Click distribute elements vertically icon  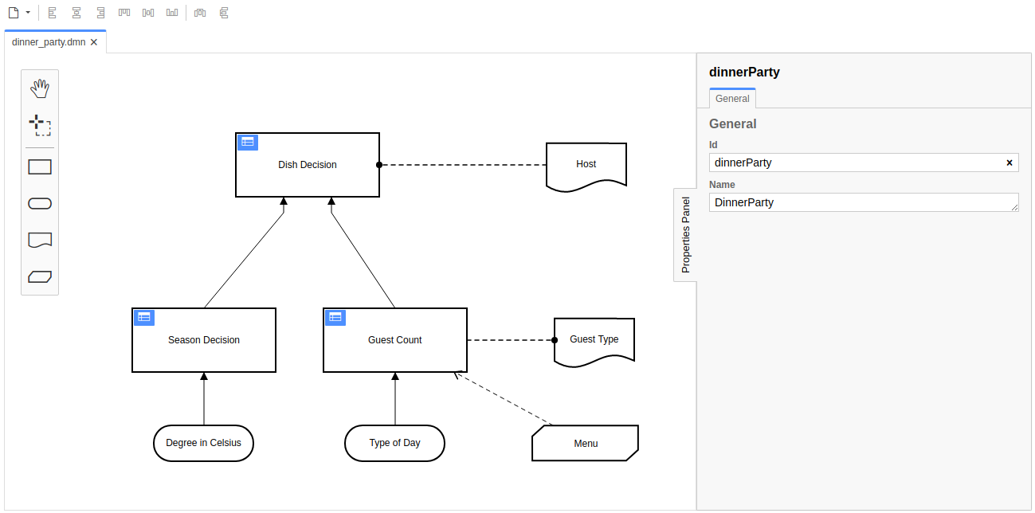pyautogui.click(x=224, y=13)
